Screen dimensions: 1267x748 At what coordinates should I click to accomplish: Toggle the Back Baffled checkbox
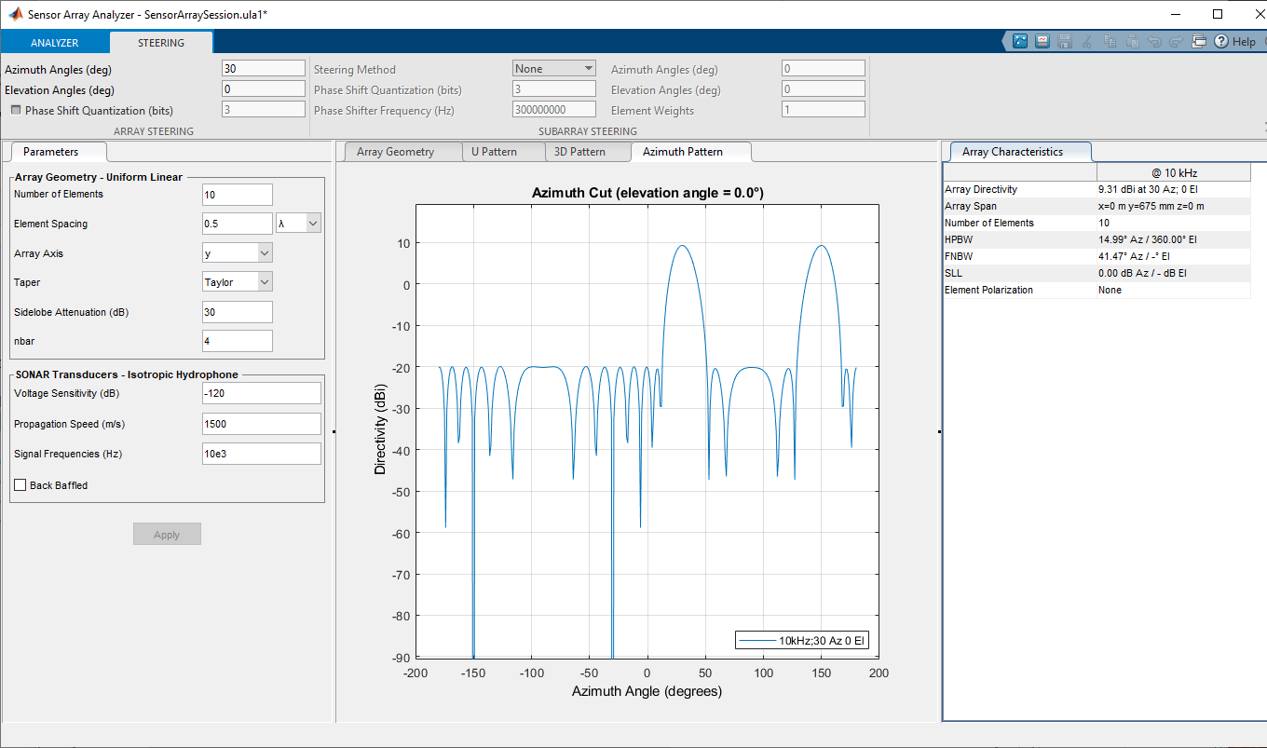(20, 485)
